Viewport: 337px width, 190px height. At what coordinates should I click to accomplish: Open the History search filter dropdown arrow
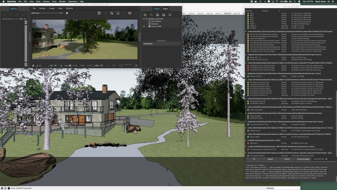point(25,19)
